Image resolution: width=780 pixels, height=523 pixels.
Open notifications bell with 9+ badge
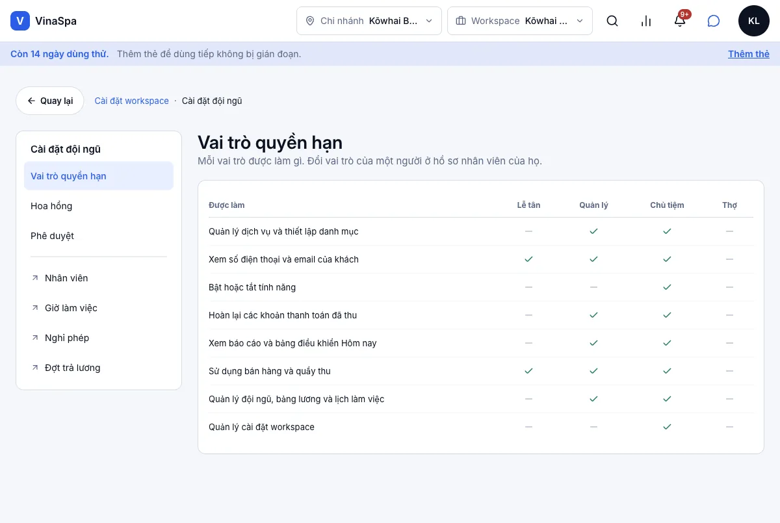point(680,21)
